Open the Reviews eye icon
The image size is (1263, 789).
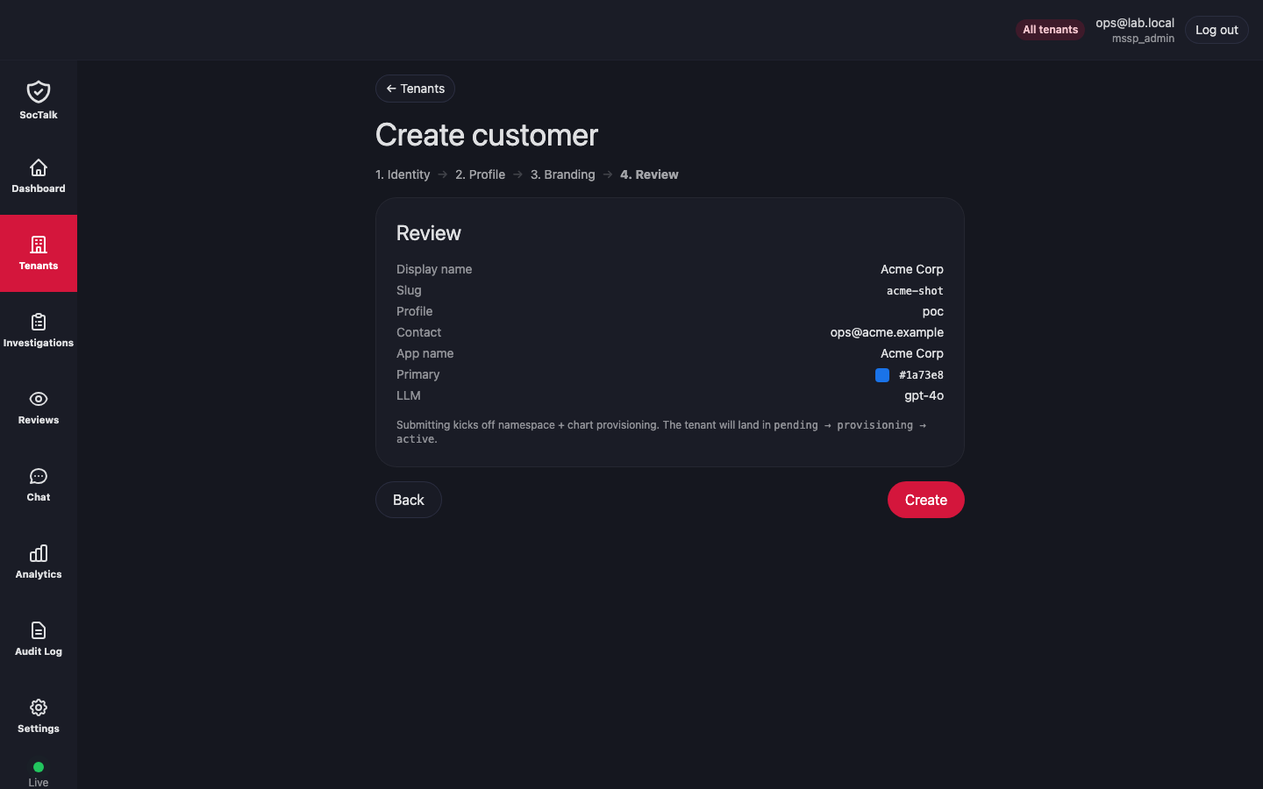tap(39, 399)
